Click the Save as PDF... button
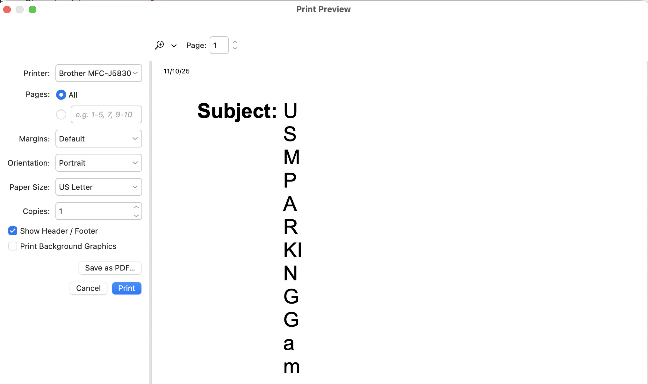648x384 pixels. click(x=110, y=268)
